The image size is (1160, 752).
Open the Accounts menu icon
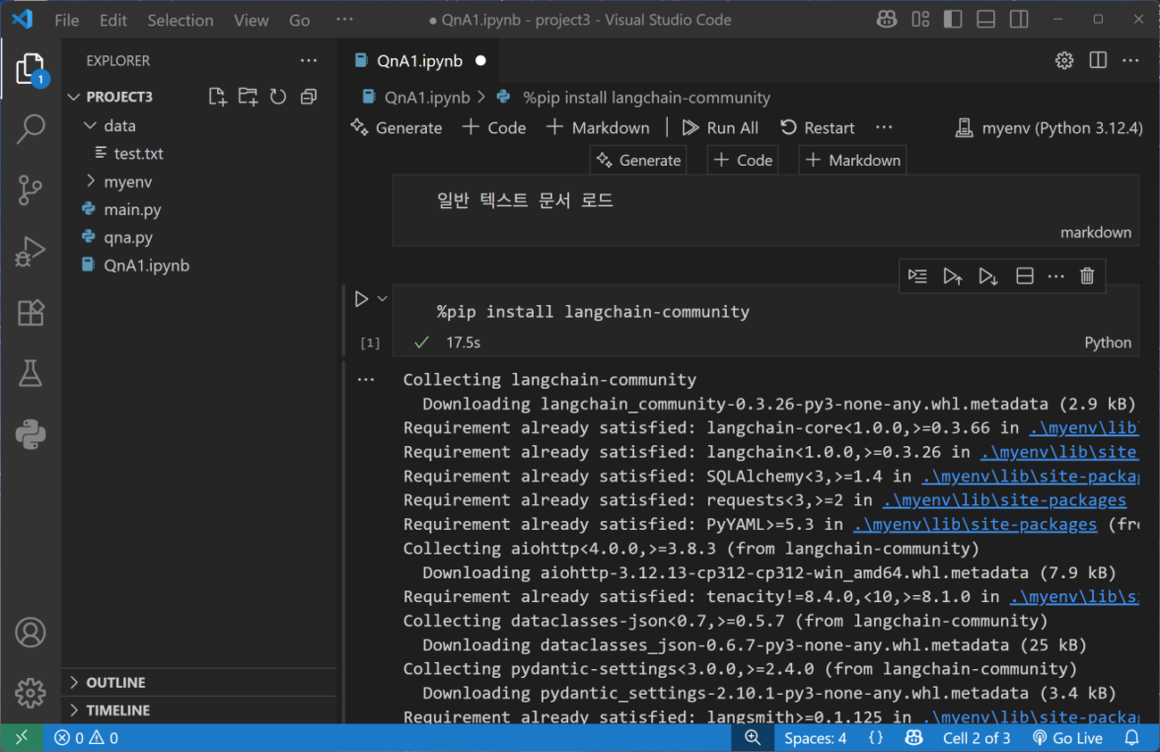click(x=30, y=632)
